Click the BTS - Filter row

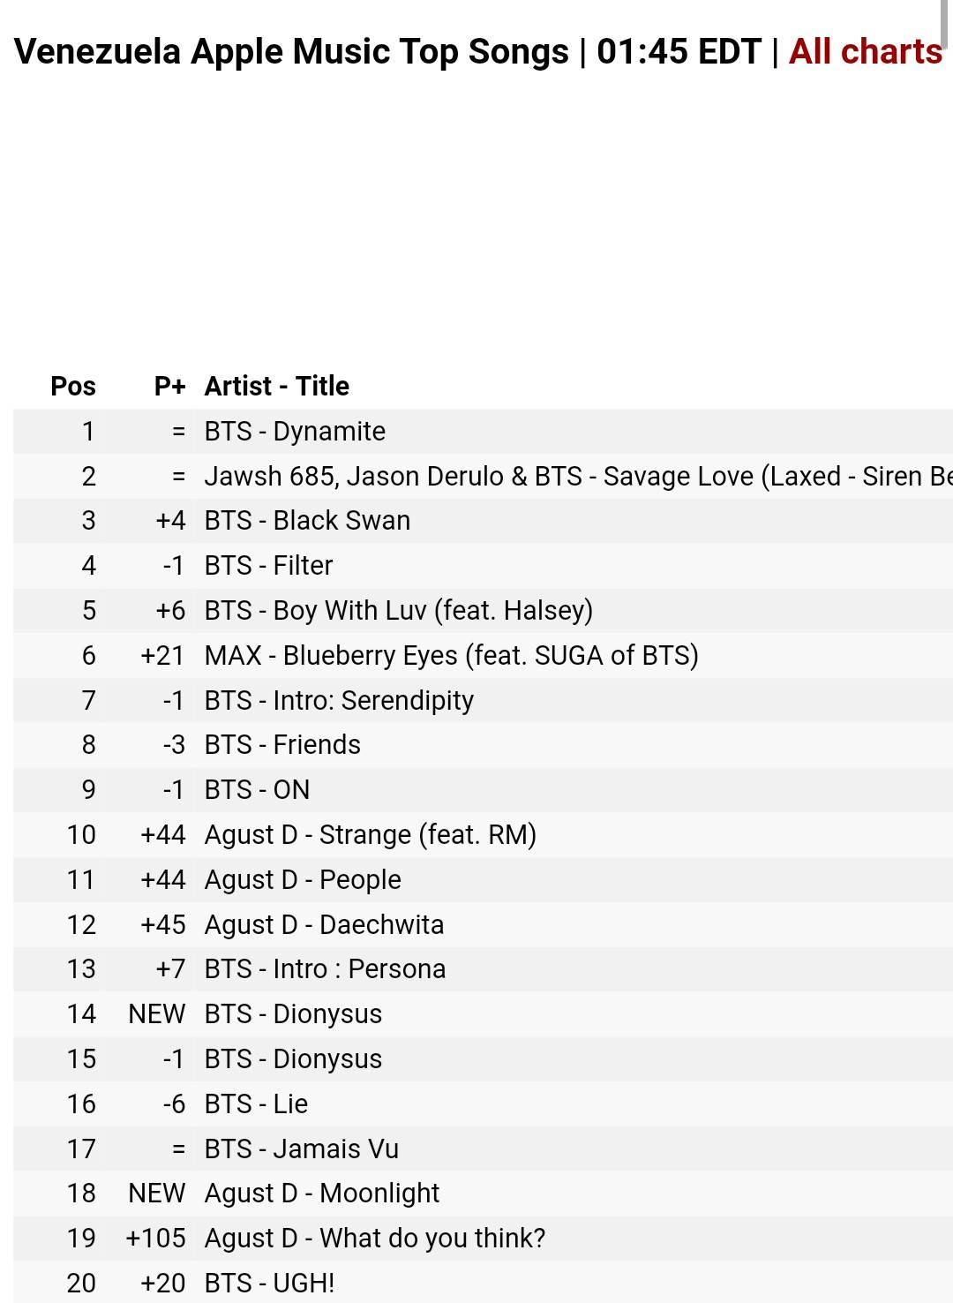click(x=483, y=566)
